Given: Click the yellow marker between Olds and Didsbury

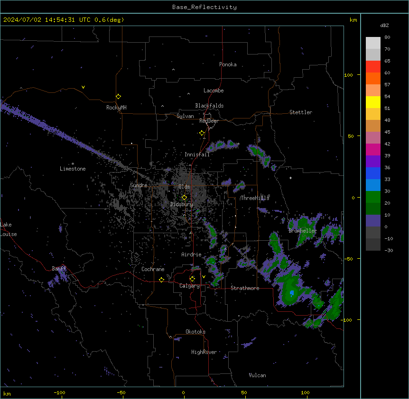Looking at the screenshot, I should pyautogui.click(x=184, y=197).
